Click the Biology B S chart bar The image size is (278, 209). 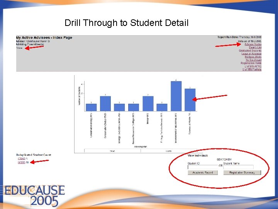148,104
